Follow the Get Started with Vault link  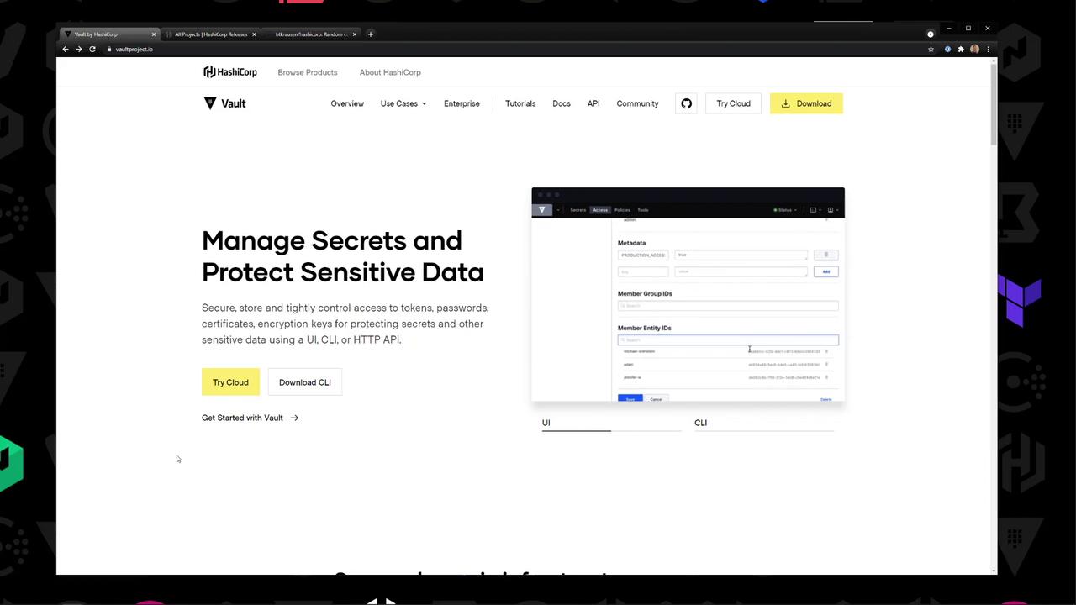click(250, 418)
